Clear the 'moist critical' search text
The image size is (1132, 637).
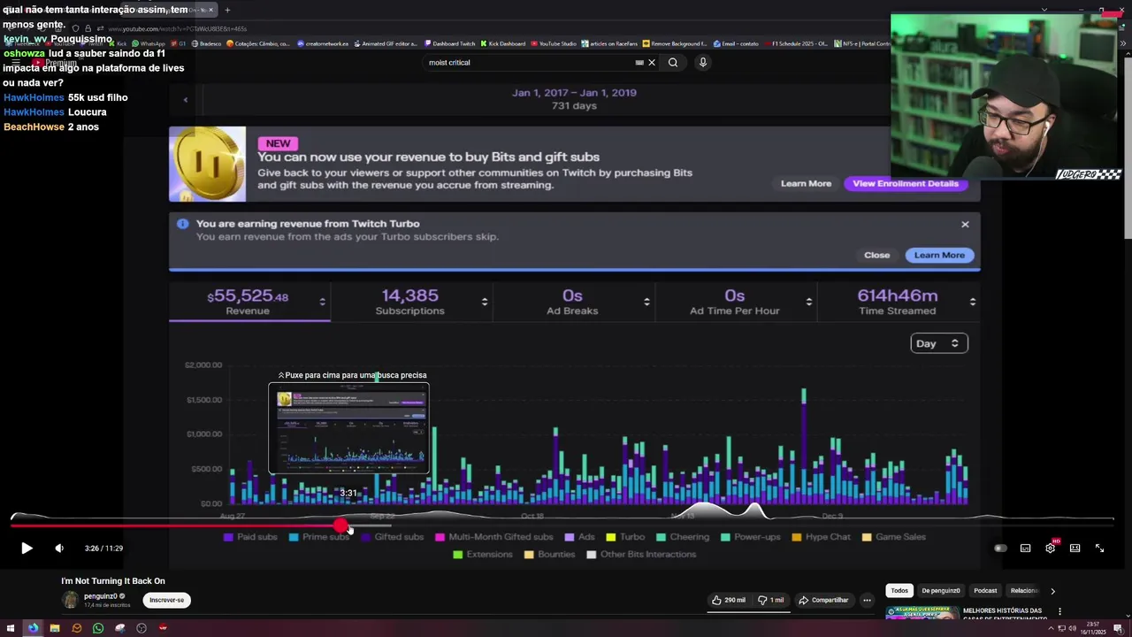652,63
